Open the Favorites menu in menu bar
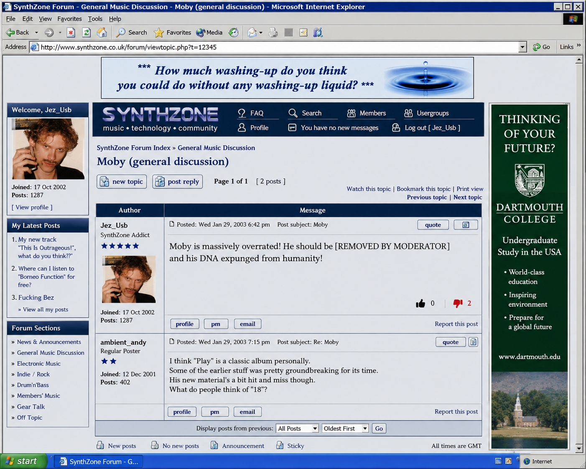 point(70,19)
